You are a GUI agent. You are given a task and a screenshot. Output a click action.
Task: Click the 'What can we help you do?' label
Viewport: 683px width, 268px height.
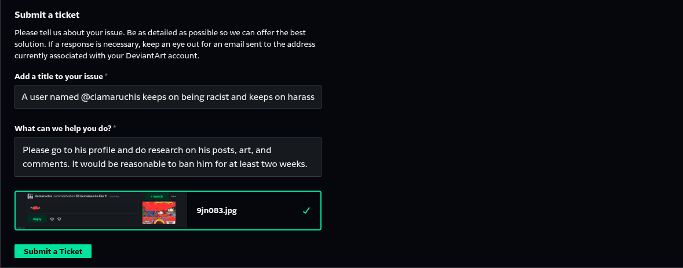coord(63,129)
